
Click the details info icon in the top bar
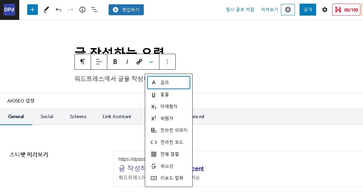82,10
